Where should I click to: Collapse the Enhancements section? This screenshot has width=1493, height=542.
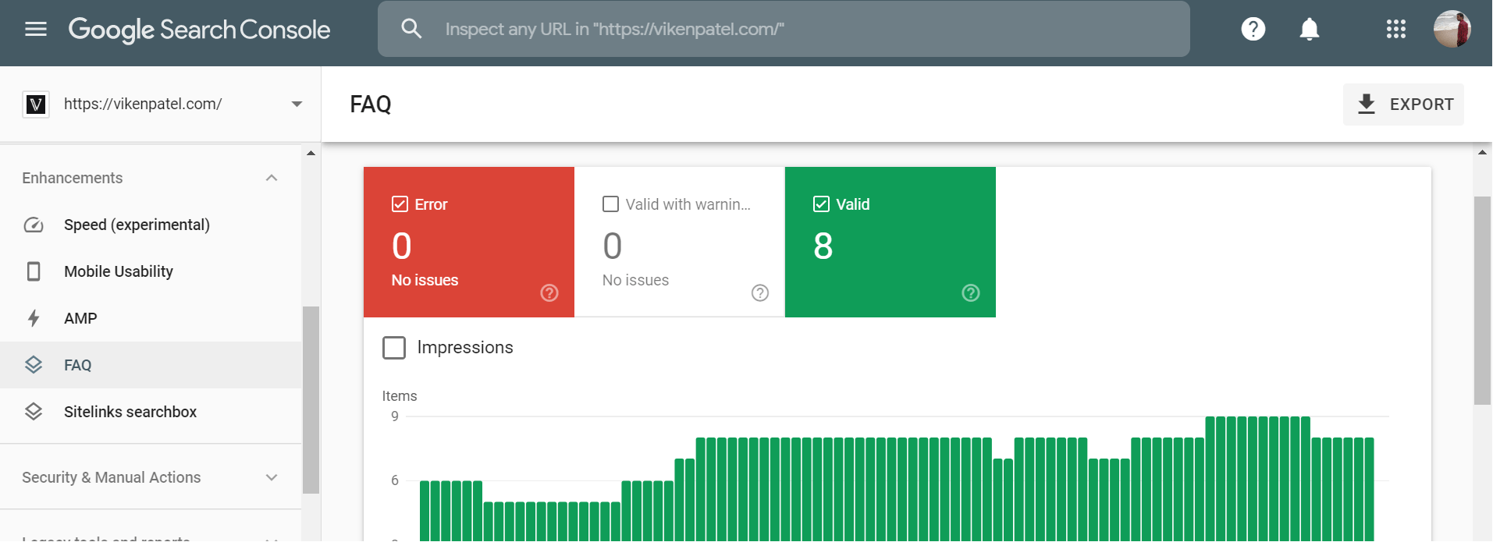pyautogui.click(x=272, y=178)
